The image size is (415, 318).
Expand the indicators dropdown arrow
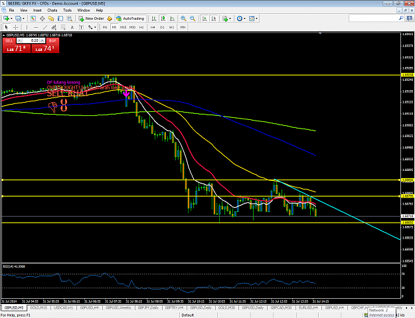click(x=230, y=19)
